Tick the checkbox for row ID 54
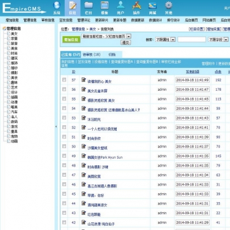This screenshot has width=230, height=230. (64, 108)
